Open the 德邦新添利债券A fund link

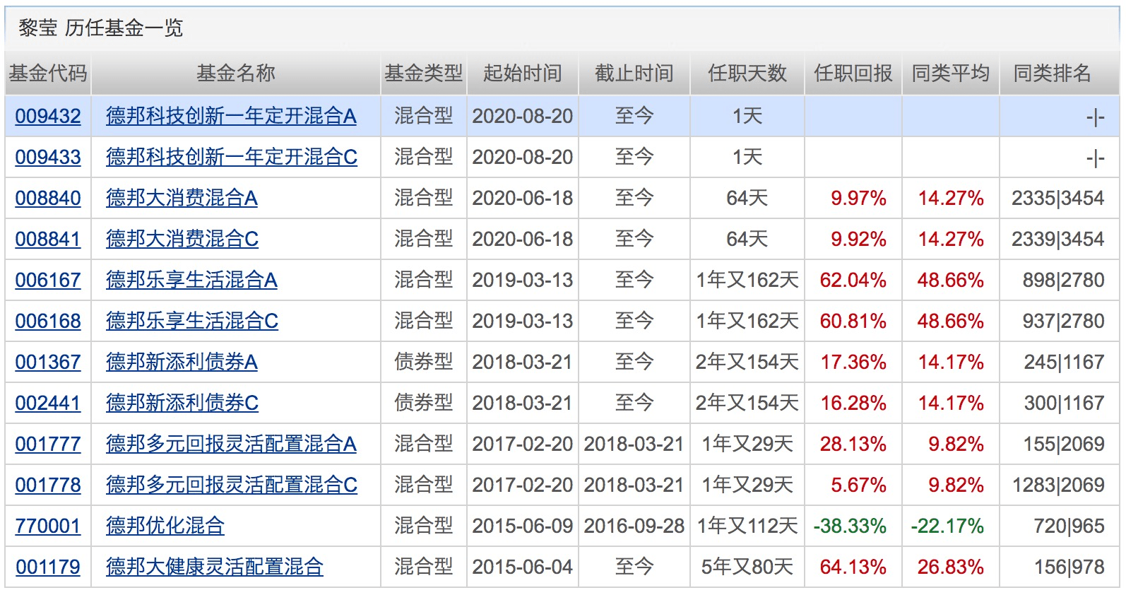[x=182, y=362]
